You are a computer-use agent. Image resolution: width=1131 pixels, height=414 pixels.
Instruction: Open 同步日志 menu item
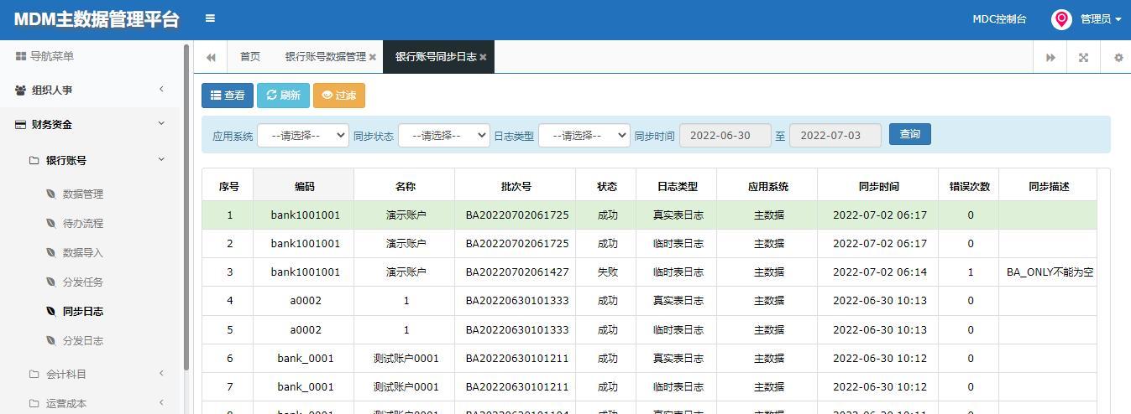point(83,311)
